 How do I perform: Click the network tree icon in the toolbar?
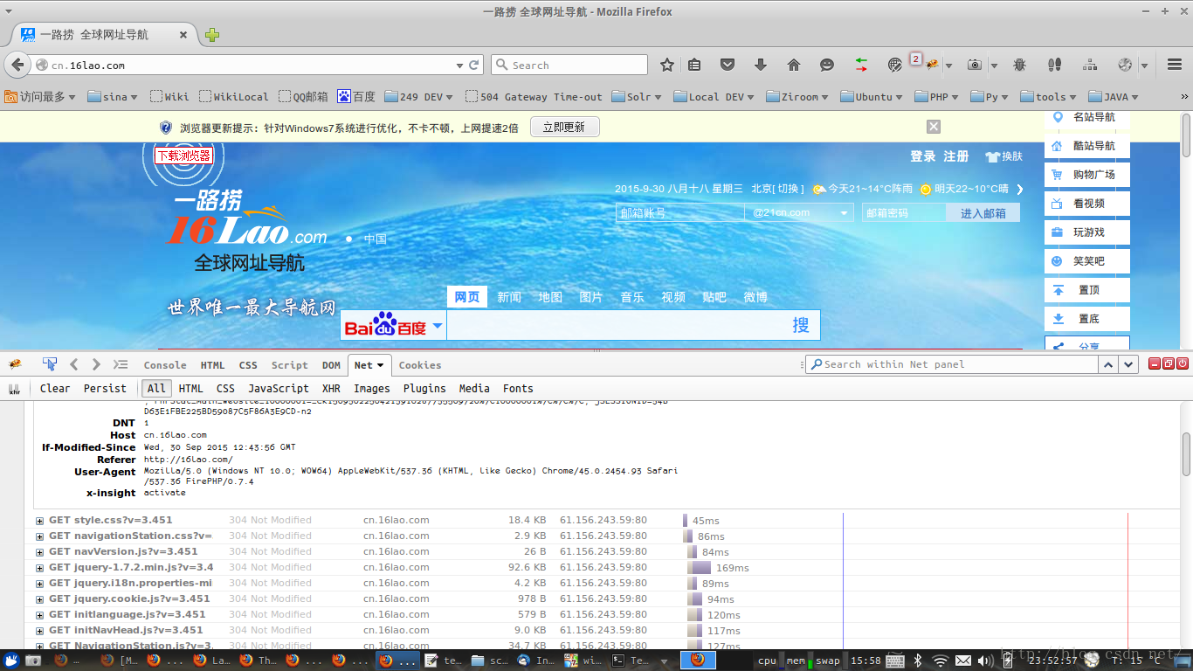tap(1090, 65)
